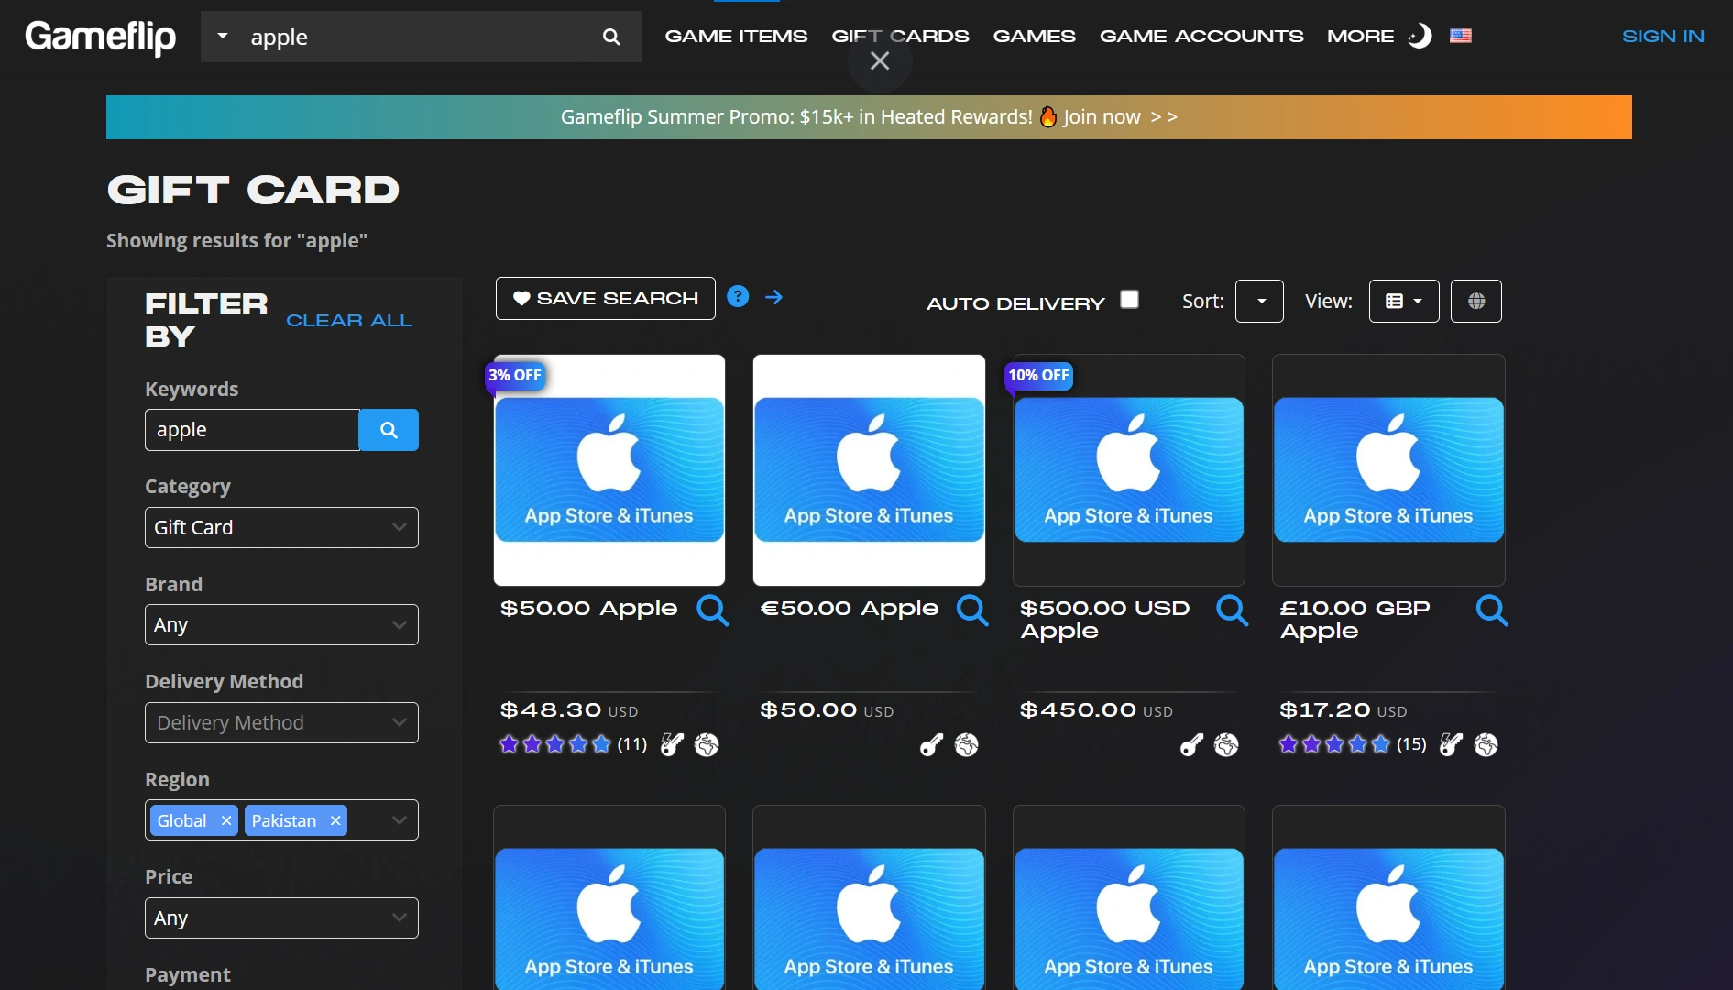
Task: Open the £10.00 GBP Apple listing title
Action: coord(1355,620)
